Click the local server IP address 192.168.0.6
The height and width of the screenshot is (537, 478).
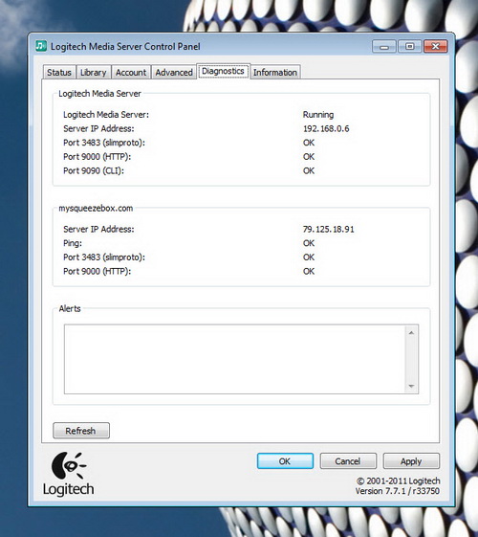(x=326, y=129)
